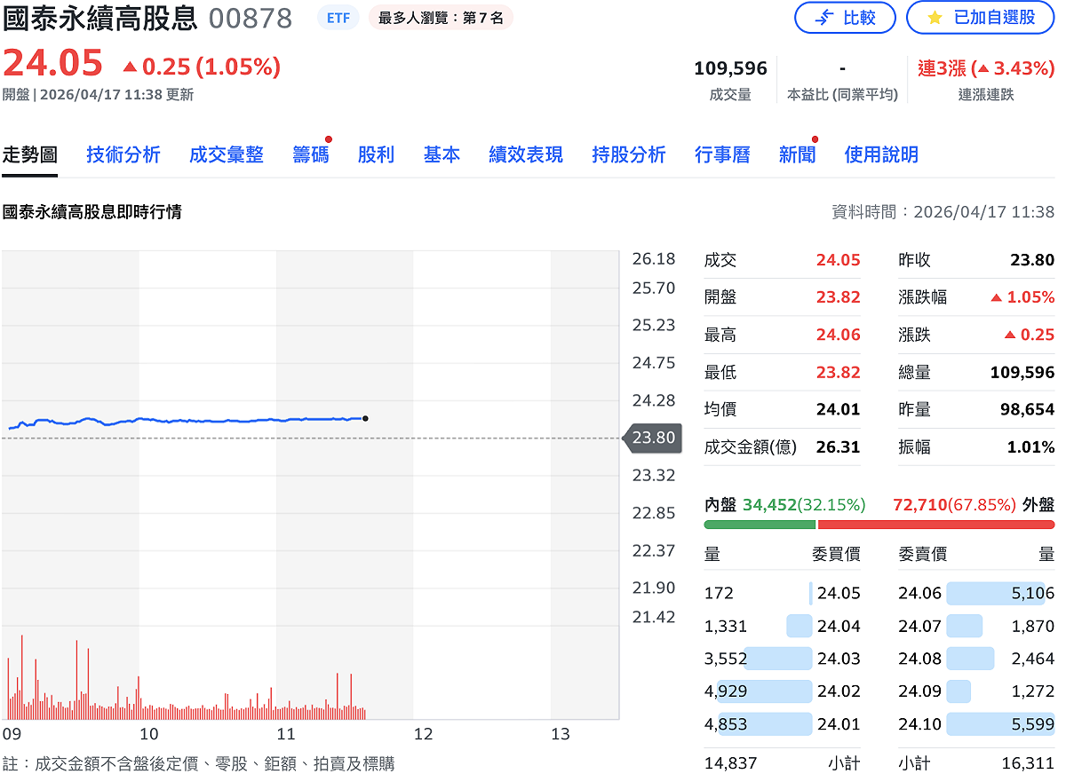Click the 均價 value 24.01
Viewport: 1066px width, 774px height.
tap(839, 409)
